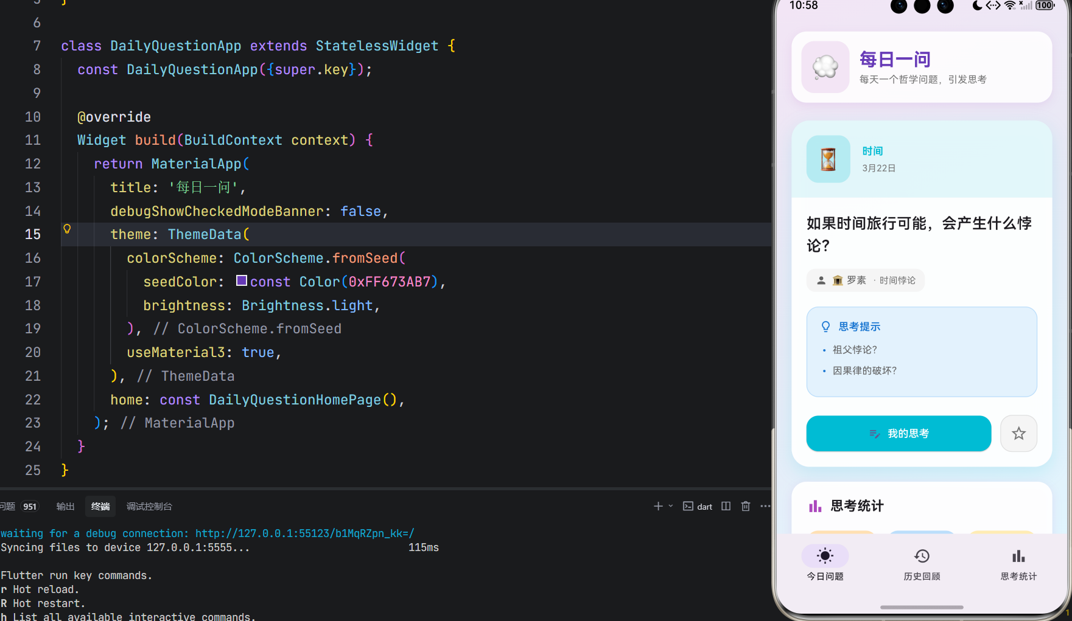The image size is (1072, 621).
Task: Tap the Wi-Fi status icon in phone status bar
Action: pos(1010,5)
